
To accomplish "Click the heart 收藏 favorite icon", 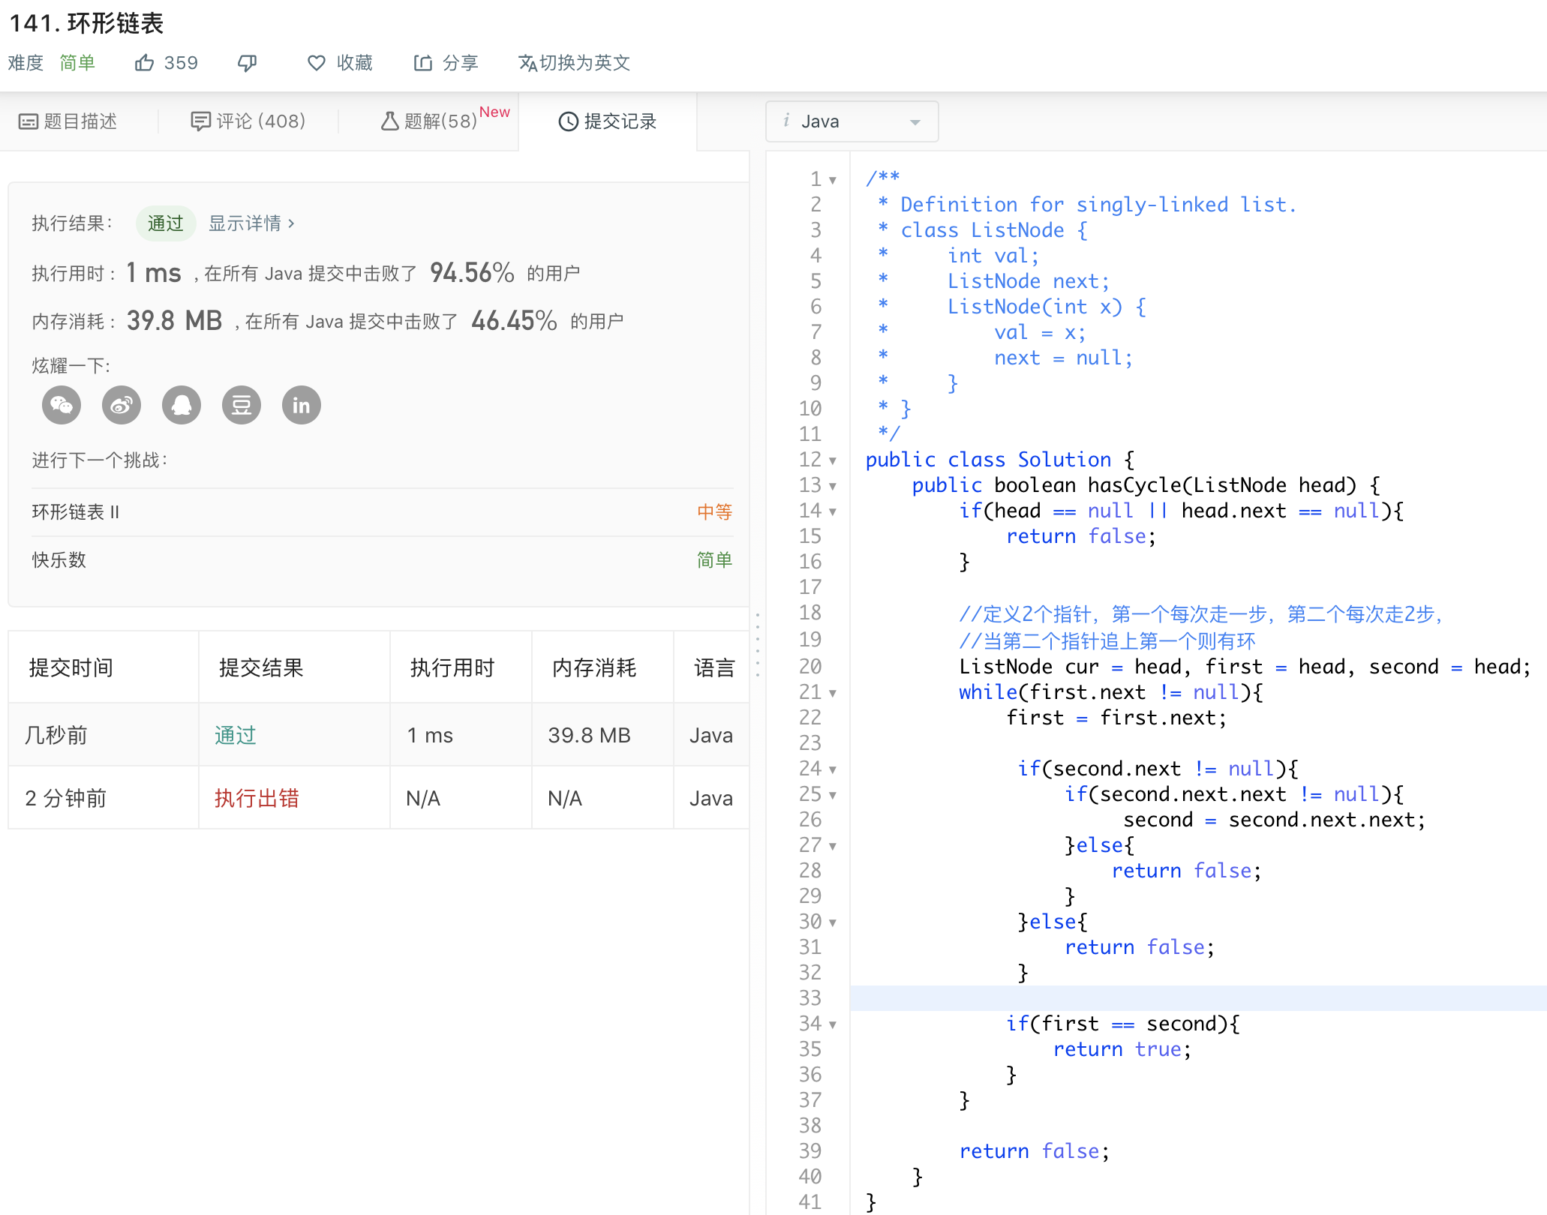I will tap(316, 63).
